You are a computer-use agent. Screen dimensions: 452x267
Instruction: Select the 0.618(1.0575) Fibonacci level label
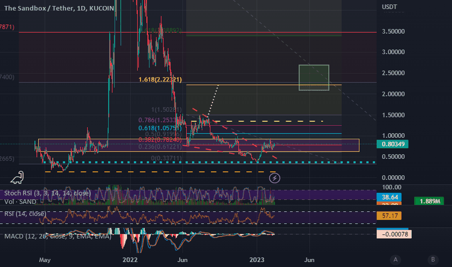[x=160, y=128]
